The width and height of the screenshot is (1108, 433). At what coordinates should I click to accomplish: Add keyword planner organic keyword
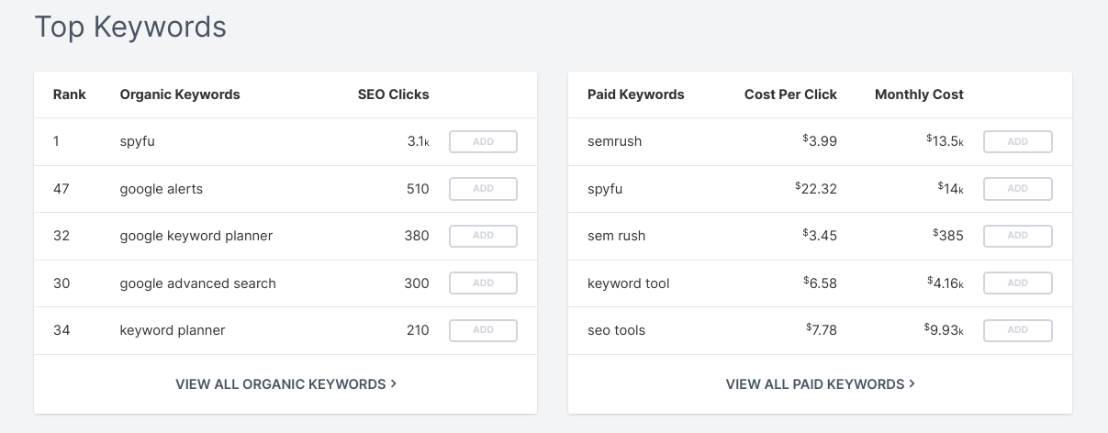click(x=483, y=330)
